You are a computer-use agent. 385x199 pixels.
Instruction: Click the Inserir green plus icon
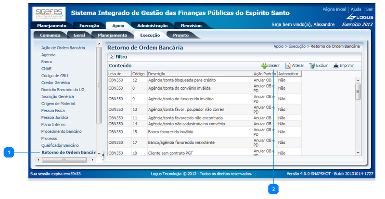[264, 66]
